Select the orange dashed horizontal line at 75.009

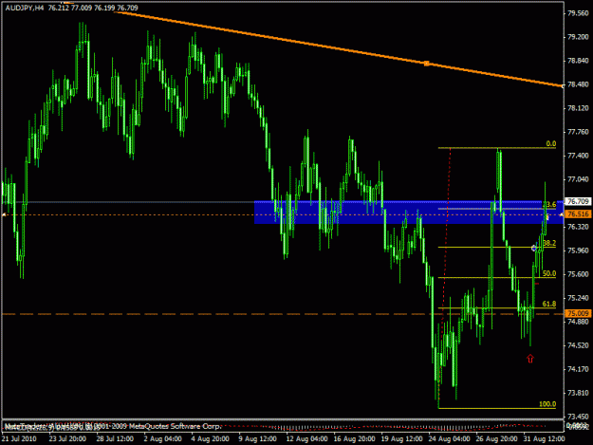pos(282,314)
